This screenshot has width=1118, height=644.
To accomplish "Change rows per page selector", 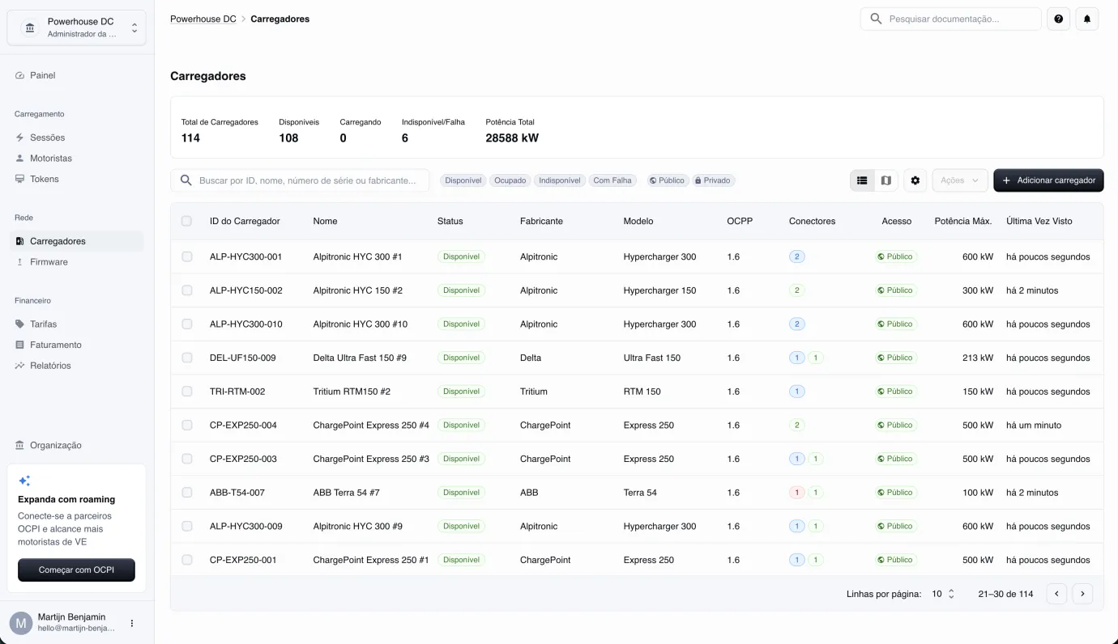I will pos(943,594).
